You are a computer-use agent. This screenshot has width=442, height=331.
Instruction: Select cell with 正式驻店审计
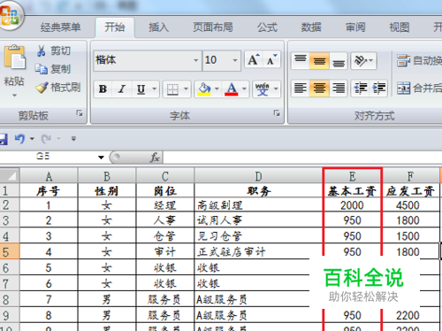point(258,251)
